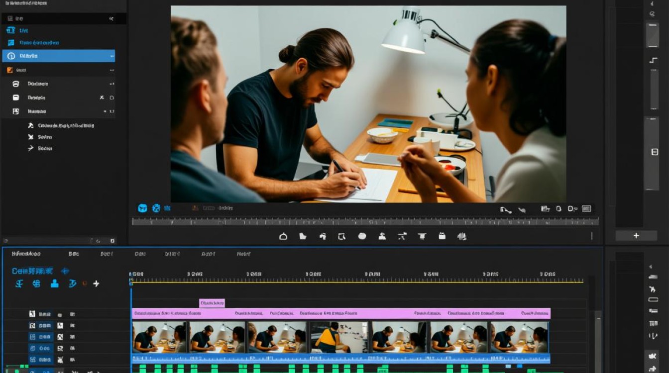Select the highlighted blue row in left panel

coord(59,56)
